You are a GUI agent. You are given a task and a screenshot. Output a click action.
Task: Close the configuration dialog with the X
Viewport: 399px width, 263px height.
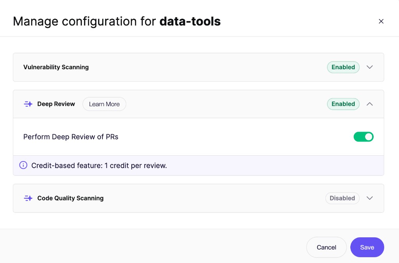click(381, 21)
